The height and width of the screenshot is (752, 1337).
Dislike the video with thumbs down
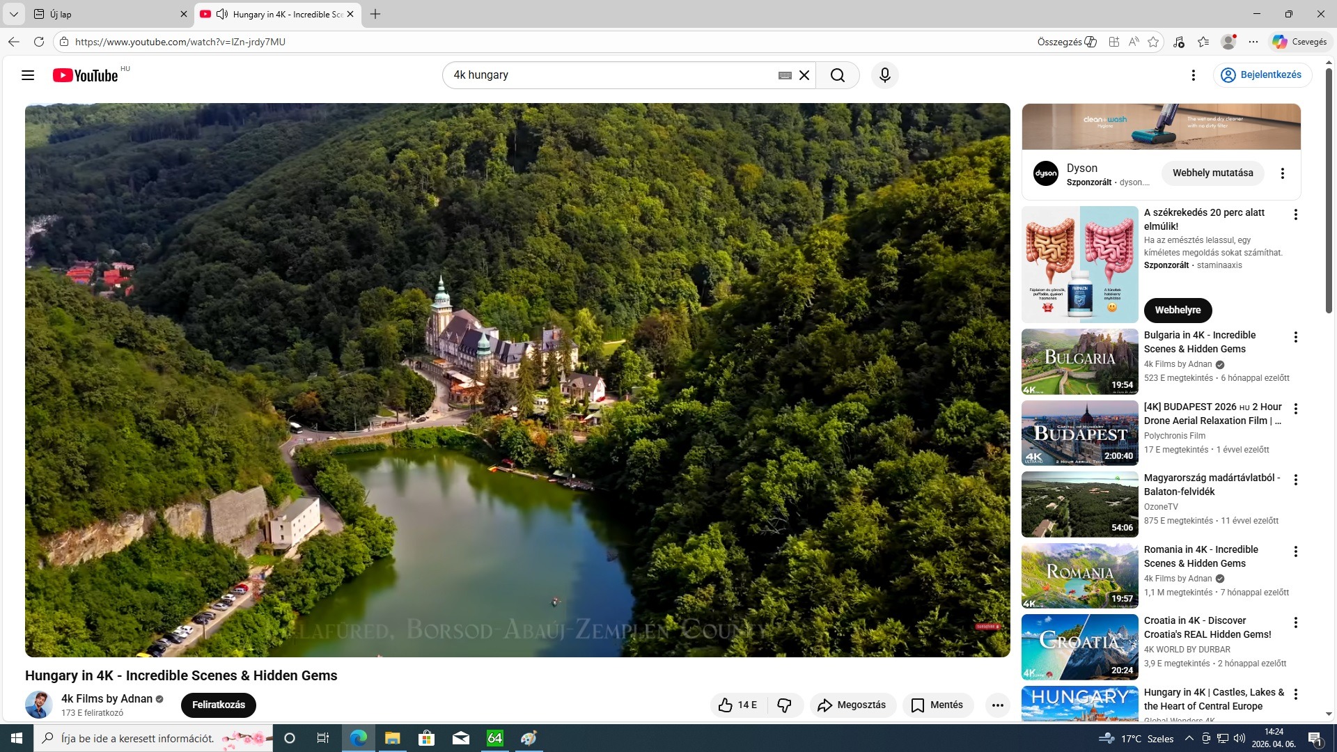pyautogui.click(x=785, y=705)
